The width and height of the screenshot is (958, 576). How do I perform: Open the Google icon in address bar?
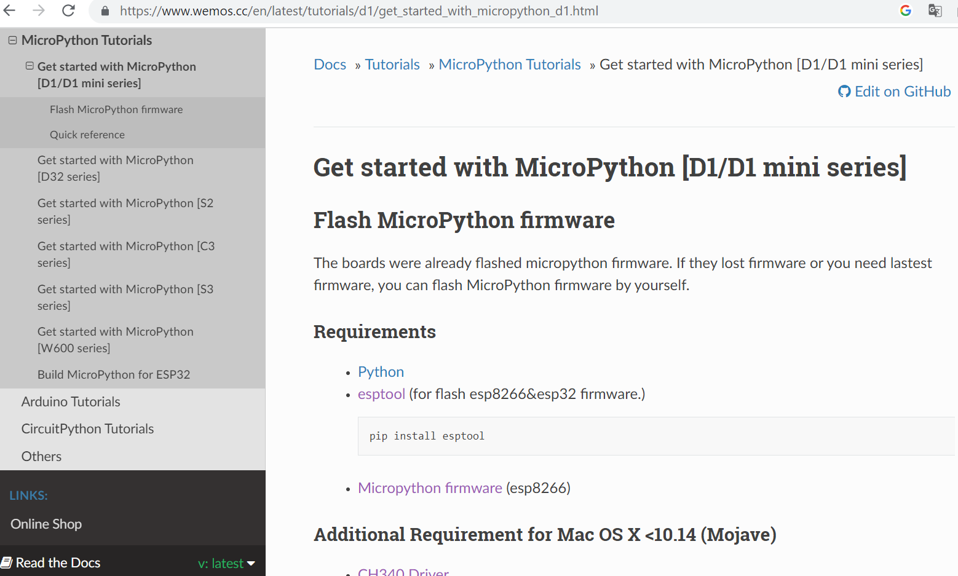(905, 10)
